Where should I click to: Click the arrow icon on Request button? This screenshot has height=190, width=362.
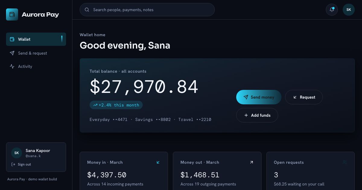coord(295,97)
